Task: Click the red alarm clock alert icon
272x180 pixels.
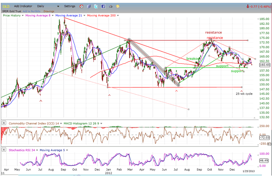Action: [x=82, y=6]
